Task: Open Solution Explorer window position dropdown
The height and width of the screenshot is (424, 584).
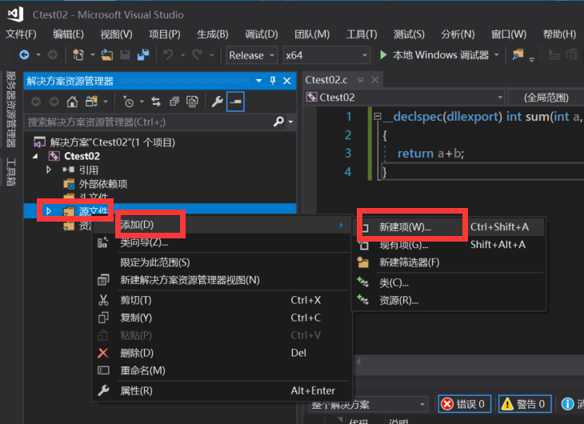Action: tap(259, 81)
